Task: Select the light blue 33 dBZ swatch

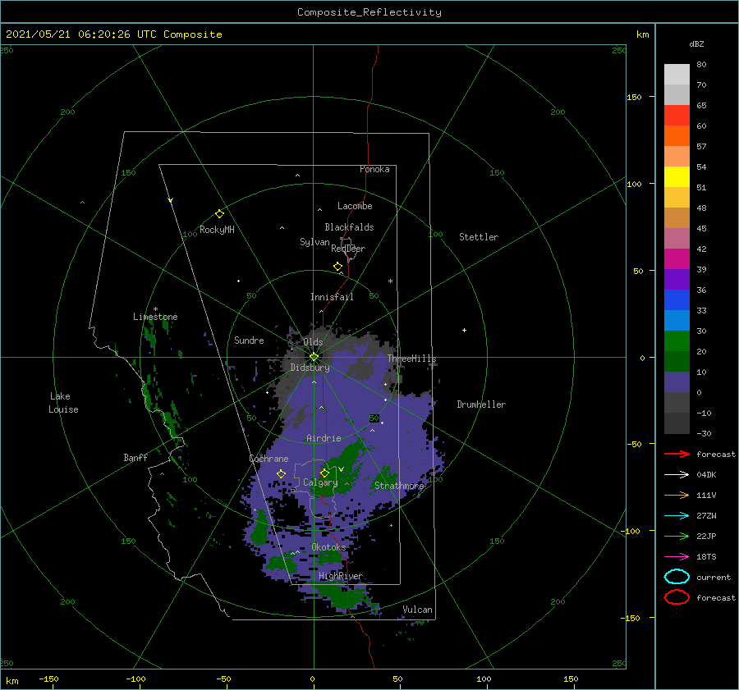Action: tap(677, 320)
